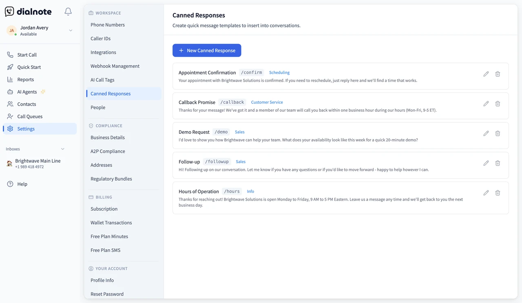Click the dialnote logo
The image size is (522, 303).
(28, 12)
